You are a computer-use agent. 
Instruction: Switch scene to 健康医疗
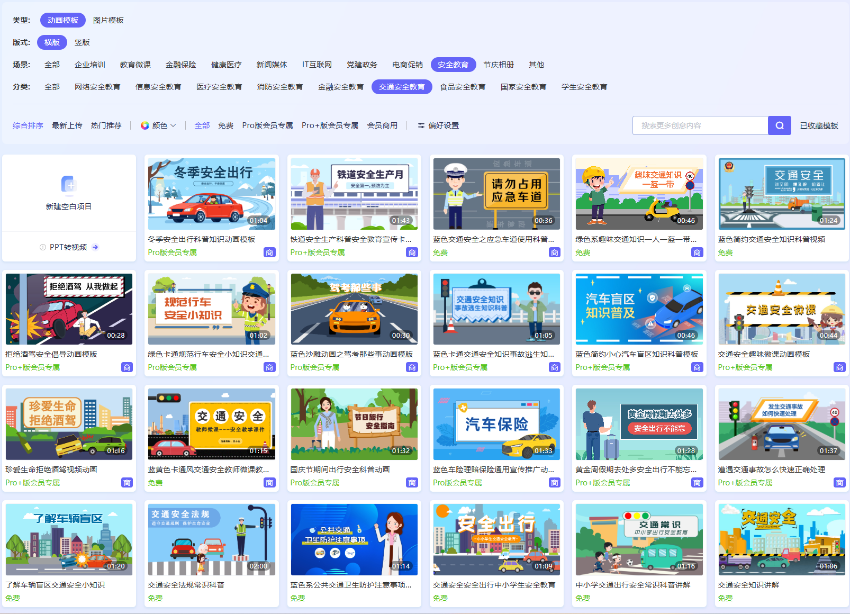[x=226, y=64]
